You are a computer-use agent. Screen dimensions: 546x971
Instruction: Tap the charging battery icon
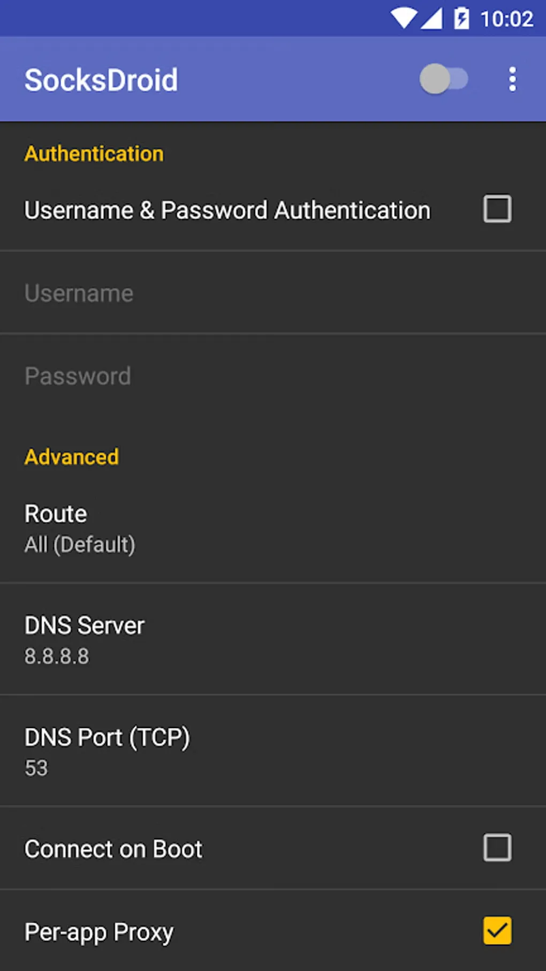461,18
